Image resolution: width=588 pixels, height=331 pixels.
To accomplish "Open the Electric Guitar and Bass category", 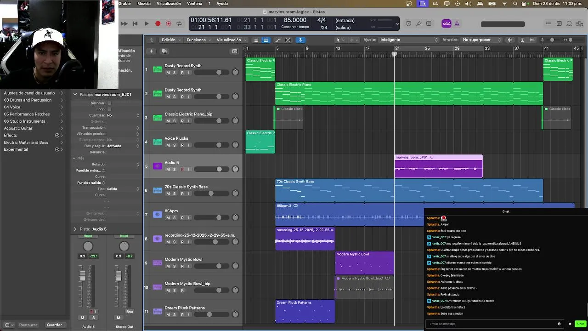I will (x=33, y=143).
